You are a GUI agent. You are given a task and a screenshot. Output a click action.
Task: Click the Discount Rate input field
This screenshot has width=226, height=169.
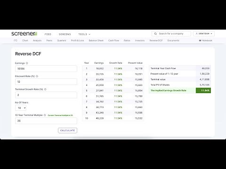coord(46,82)
